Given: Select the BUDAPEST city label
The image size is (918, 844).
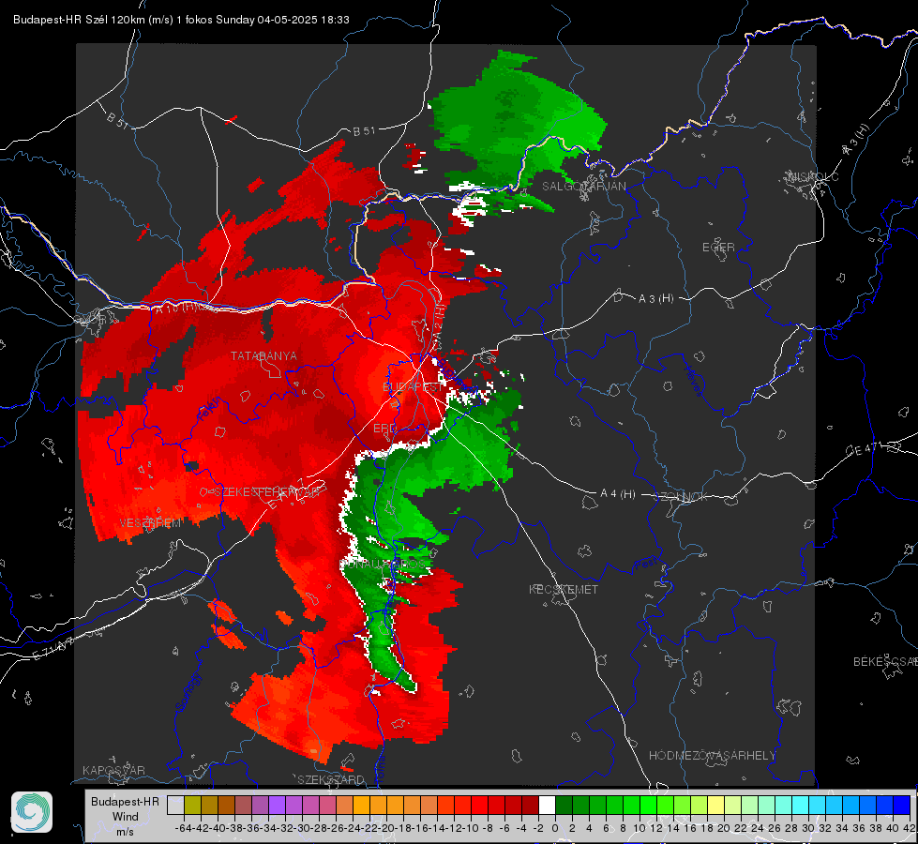Looking at the screenshot, I should click(413, 387).
